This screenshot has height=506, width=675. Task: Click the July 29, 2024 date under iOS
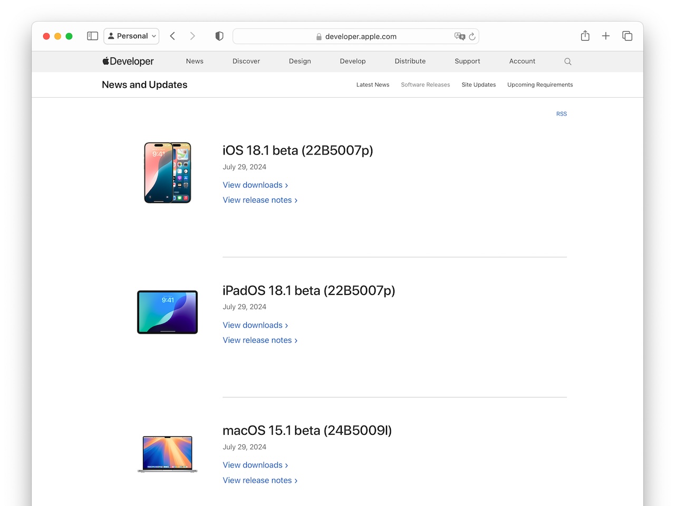pos(244,167)
